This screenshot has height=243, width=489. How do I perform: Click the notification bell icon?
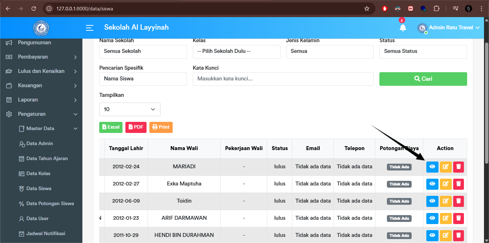403,28
